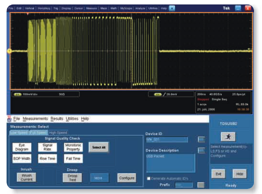Open the TDSUSB2 Measurements menu
Viewport: 262px width, 194px height.
pos(35,119)
